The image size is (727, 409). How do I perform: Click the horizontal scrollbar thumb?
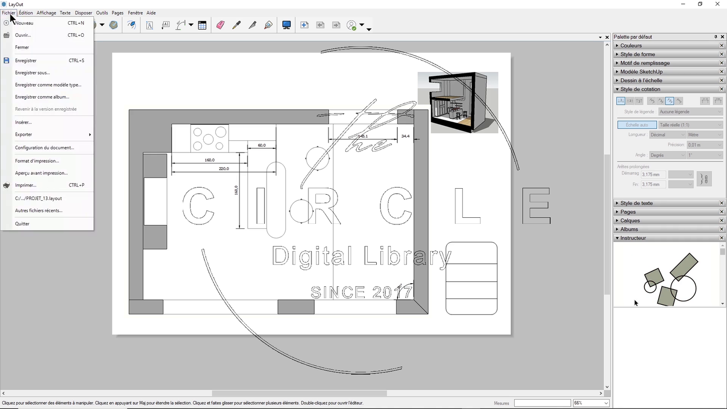[299, 393]
